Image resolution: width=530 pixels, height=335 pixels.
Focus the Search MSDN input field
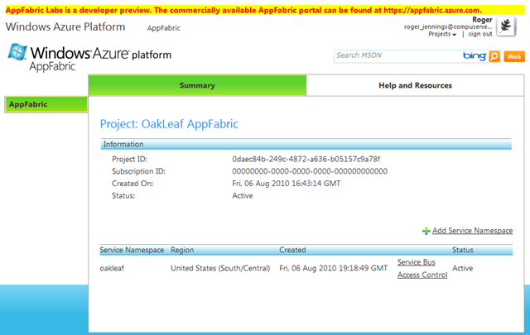pyautogui.click(x=396, y=56)
